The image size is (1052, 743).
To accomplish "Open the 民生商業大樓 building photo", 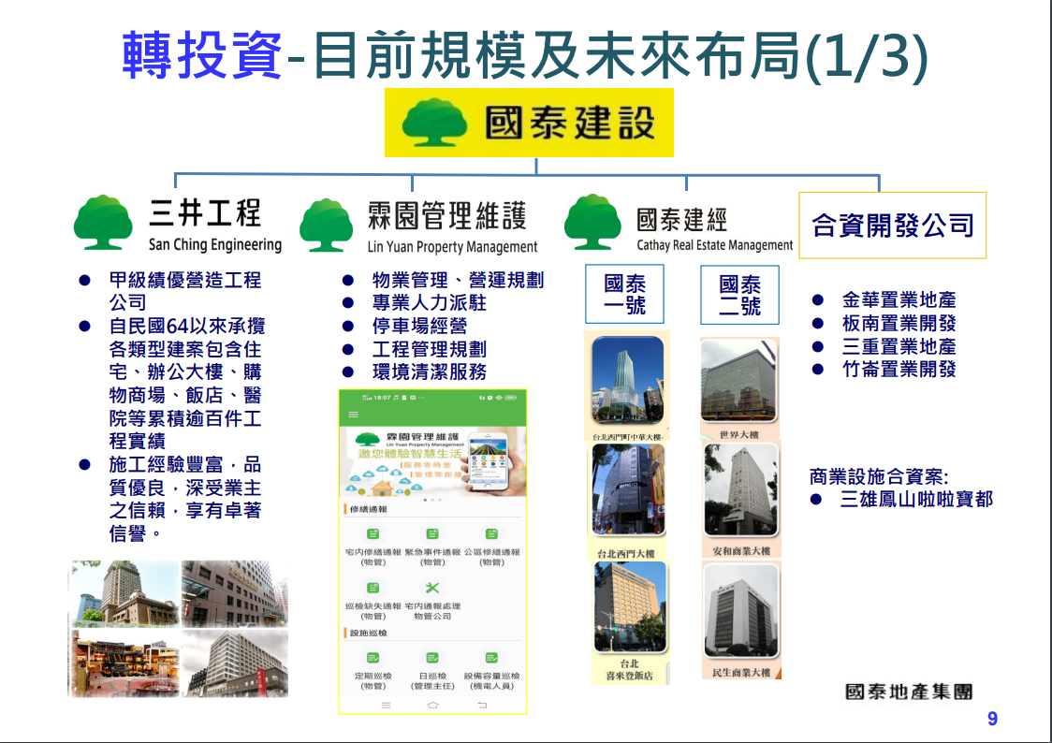I will click(741, 611).
